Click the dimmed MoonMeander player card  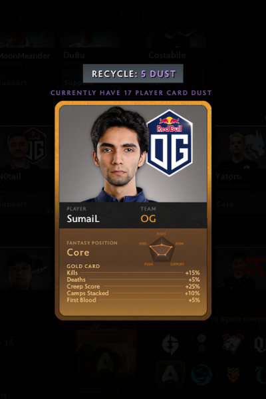27,60
